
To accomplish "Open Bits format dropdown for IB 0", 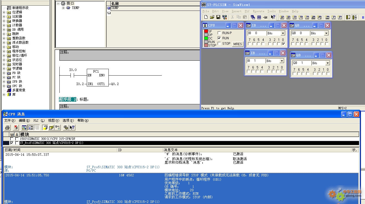I will [283, 33].
